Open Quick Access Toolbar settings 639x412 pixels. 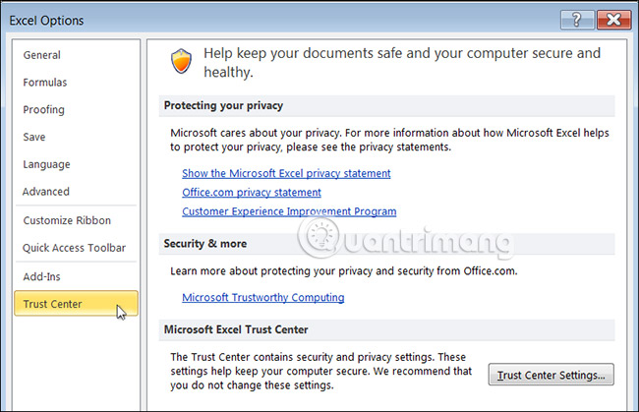[x=75, y=248]
